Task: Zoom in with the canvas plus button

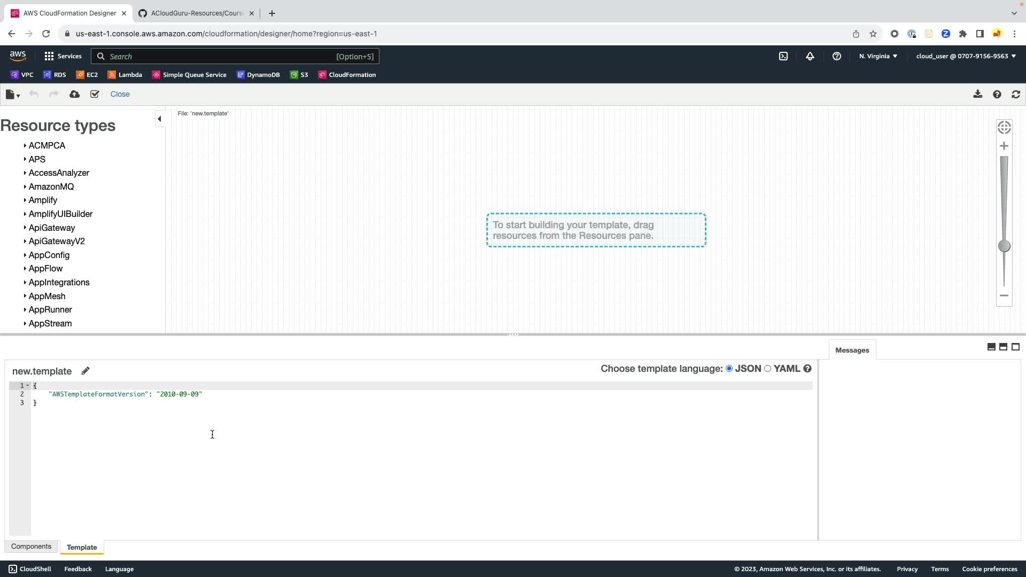Action: (1004, 146)
